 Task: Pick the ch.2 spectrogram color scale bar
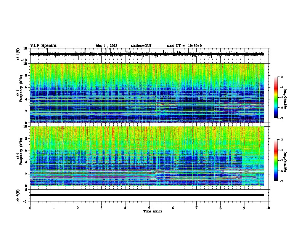(x=276, y=160)
